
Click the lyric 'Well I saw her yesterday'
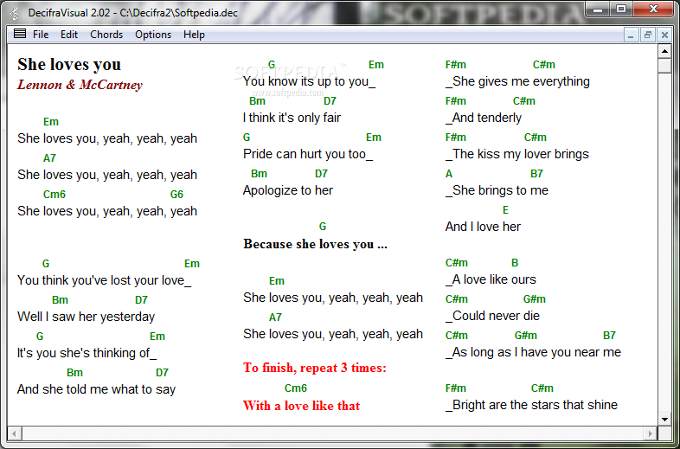click(x=86, y=317)
